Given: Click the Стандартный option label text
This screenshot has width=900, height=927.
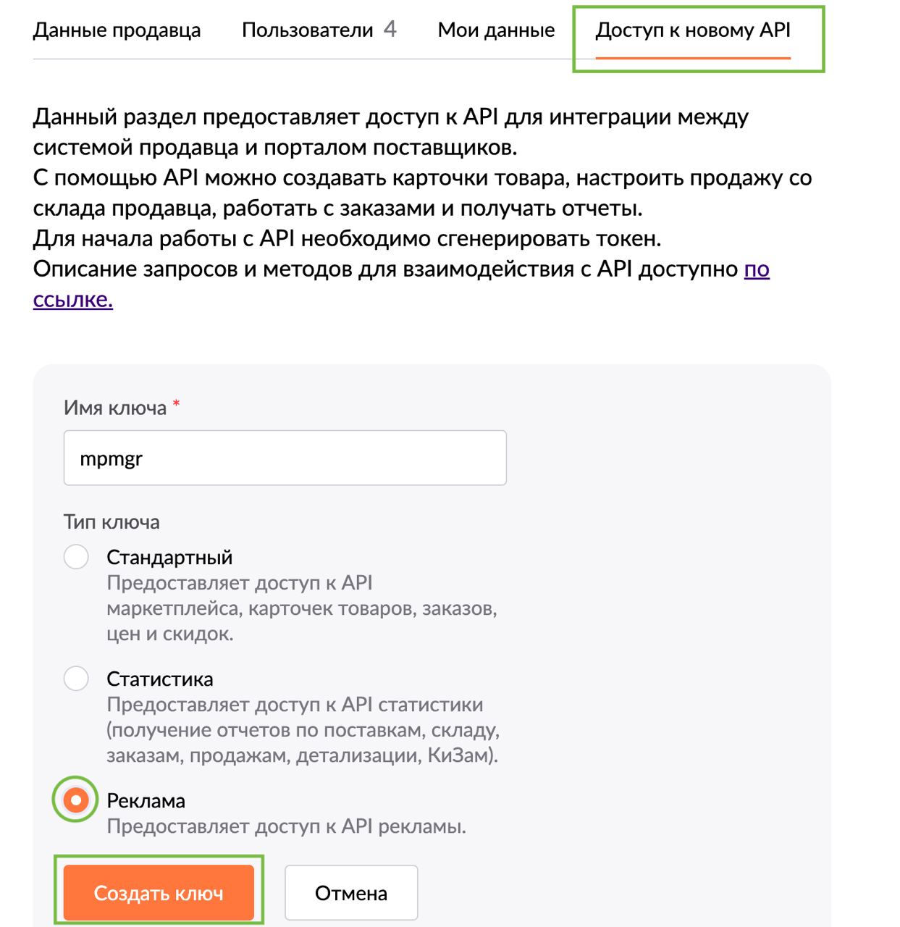Looking at the screenshot, I should [x=169, y=557].
